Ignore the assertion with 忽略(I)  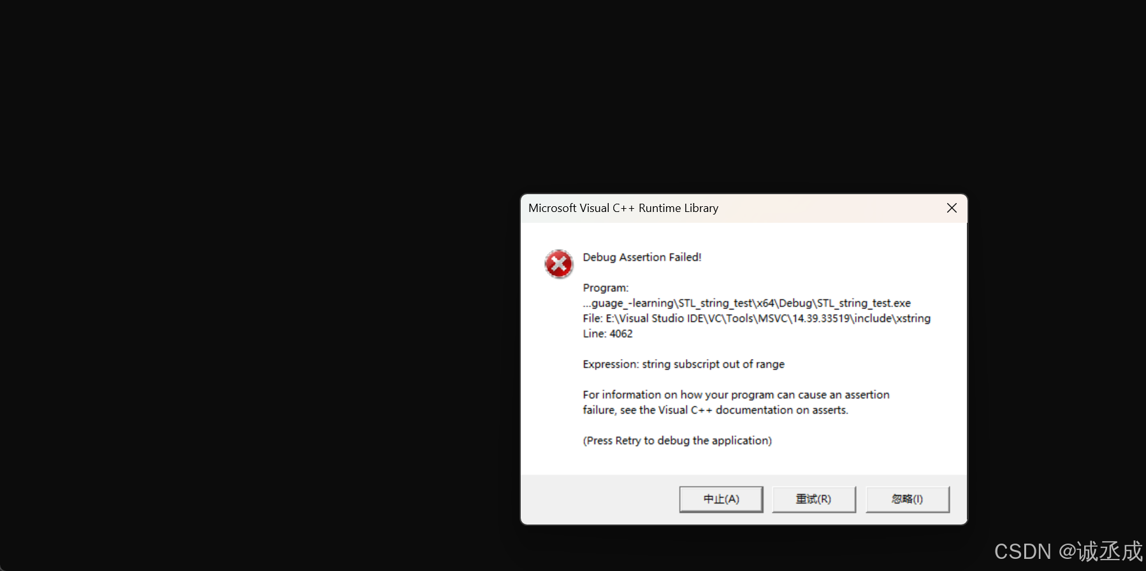[908, 499]
